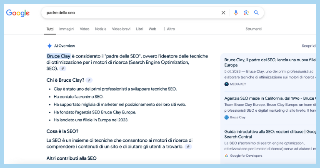Click the MEDIA KEY source favicon
Screen dimensions: 320x168
tap(227, 84)
